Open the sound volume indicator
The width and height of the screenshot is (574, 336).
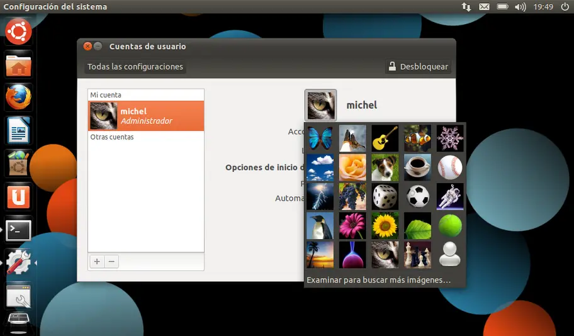pos(520,6)
